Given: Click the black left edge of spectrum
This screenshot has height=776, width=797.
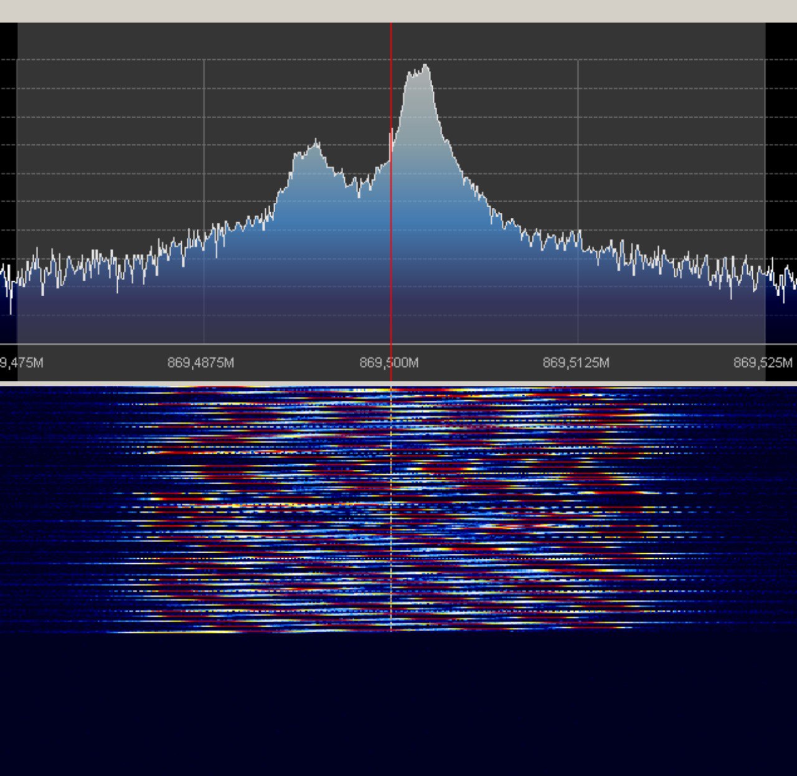Looking at the screenshot, I should pos(8,156).
